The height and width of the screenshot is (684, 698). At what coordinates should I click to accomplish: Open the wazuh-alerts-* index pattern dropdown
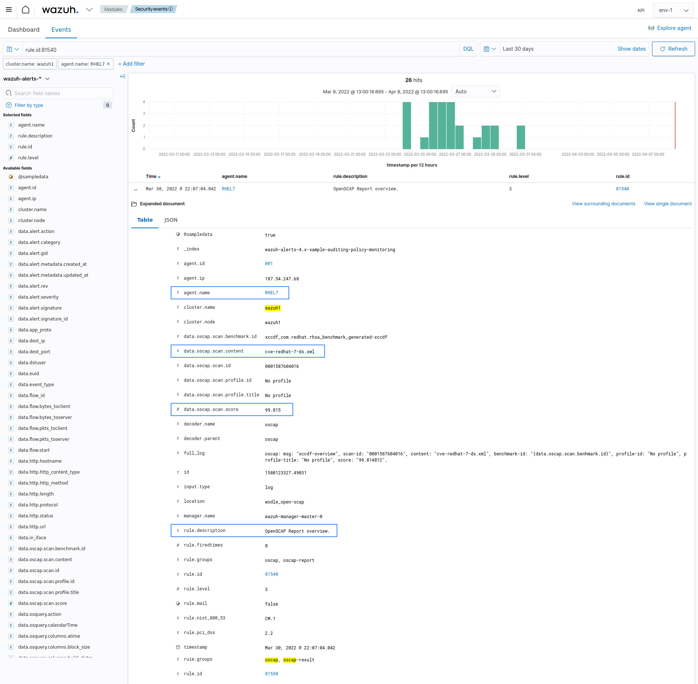pyautogui.click(x=27, y=79)
